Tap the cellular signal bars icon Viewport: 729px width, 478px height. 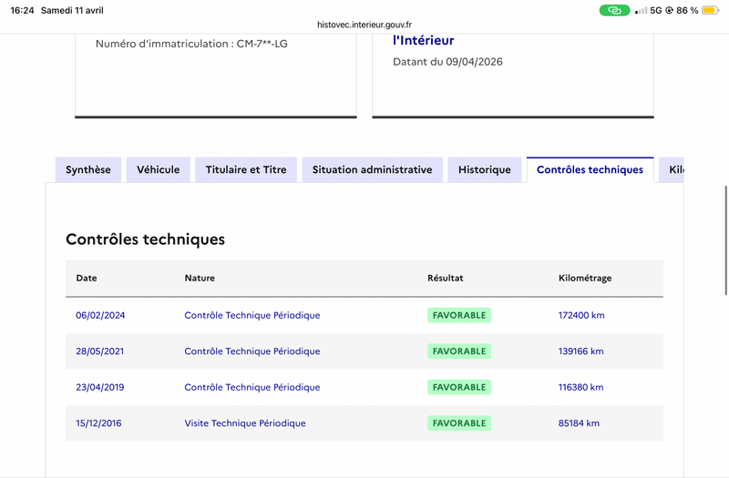(642, 10)
